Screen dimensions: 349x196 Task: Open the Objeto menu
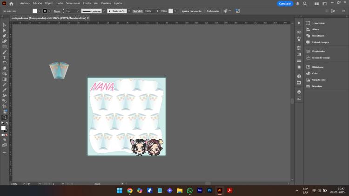point(49,3)
